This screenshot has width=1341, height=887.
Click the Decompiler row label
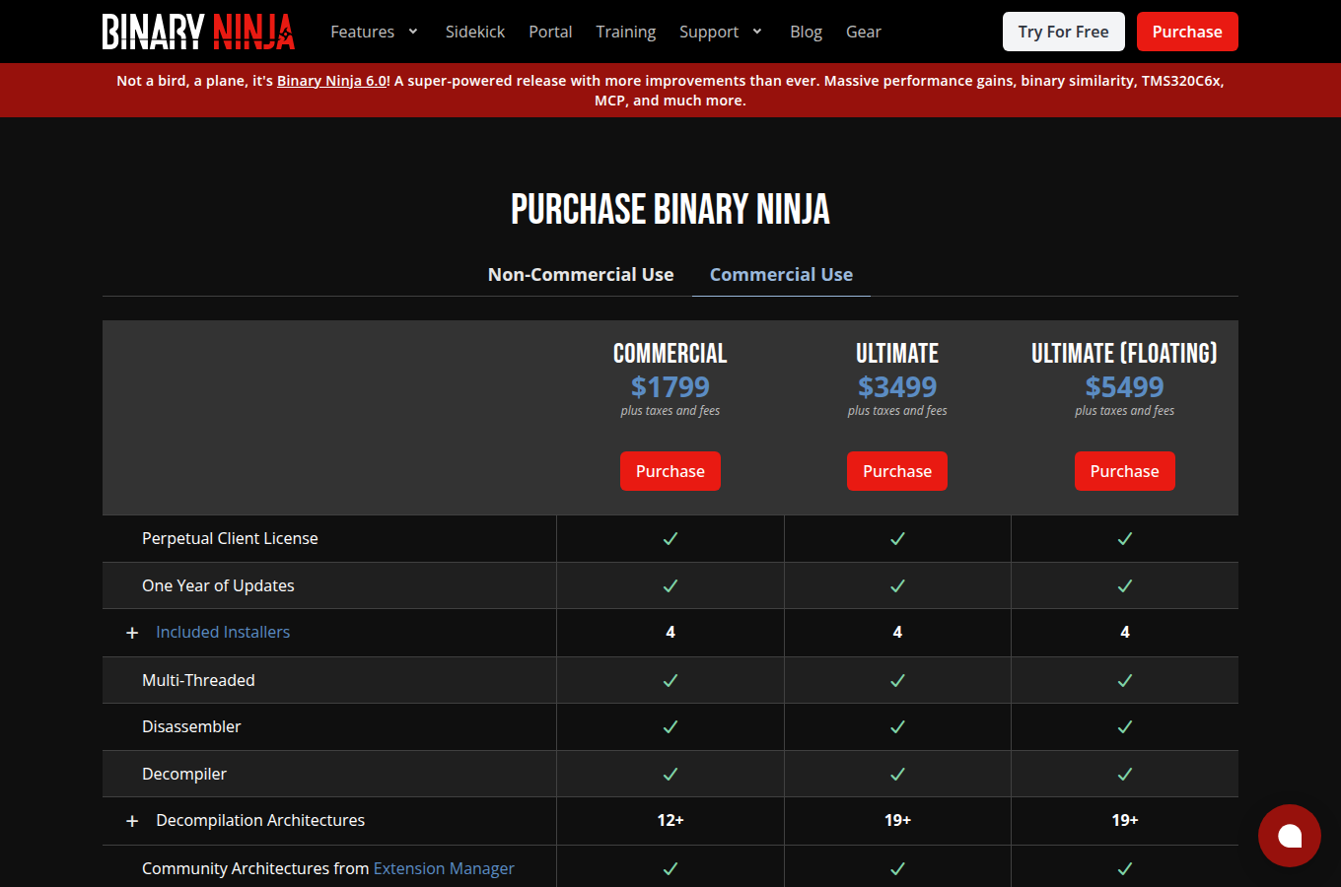click(184, 775)
